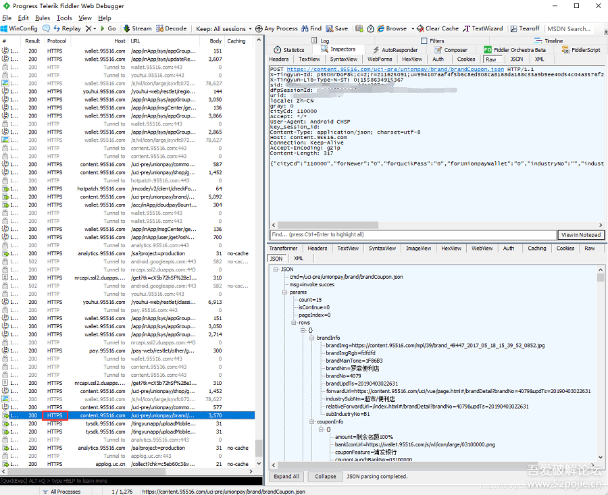
Task: Click the Go resume button
Action: point(108,28)
